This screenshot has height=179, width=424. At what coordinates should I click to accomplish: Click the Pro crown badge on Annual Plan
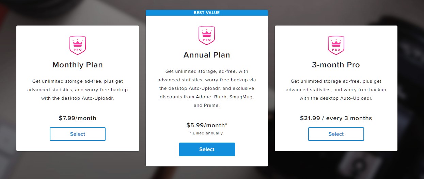[207, 35]
